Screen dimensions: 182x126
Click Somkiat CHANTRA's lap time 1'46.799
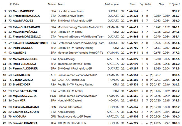pos(132,123)
